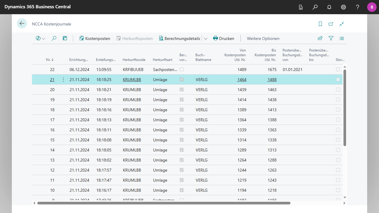Open page in new window icon
The image size is (379, 213).
(331, 24)
